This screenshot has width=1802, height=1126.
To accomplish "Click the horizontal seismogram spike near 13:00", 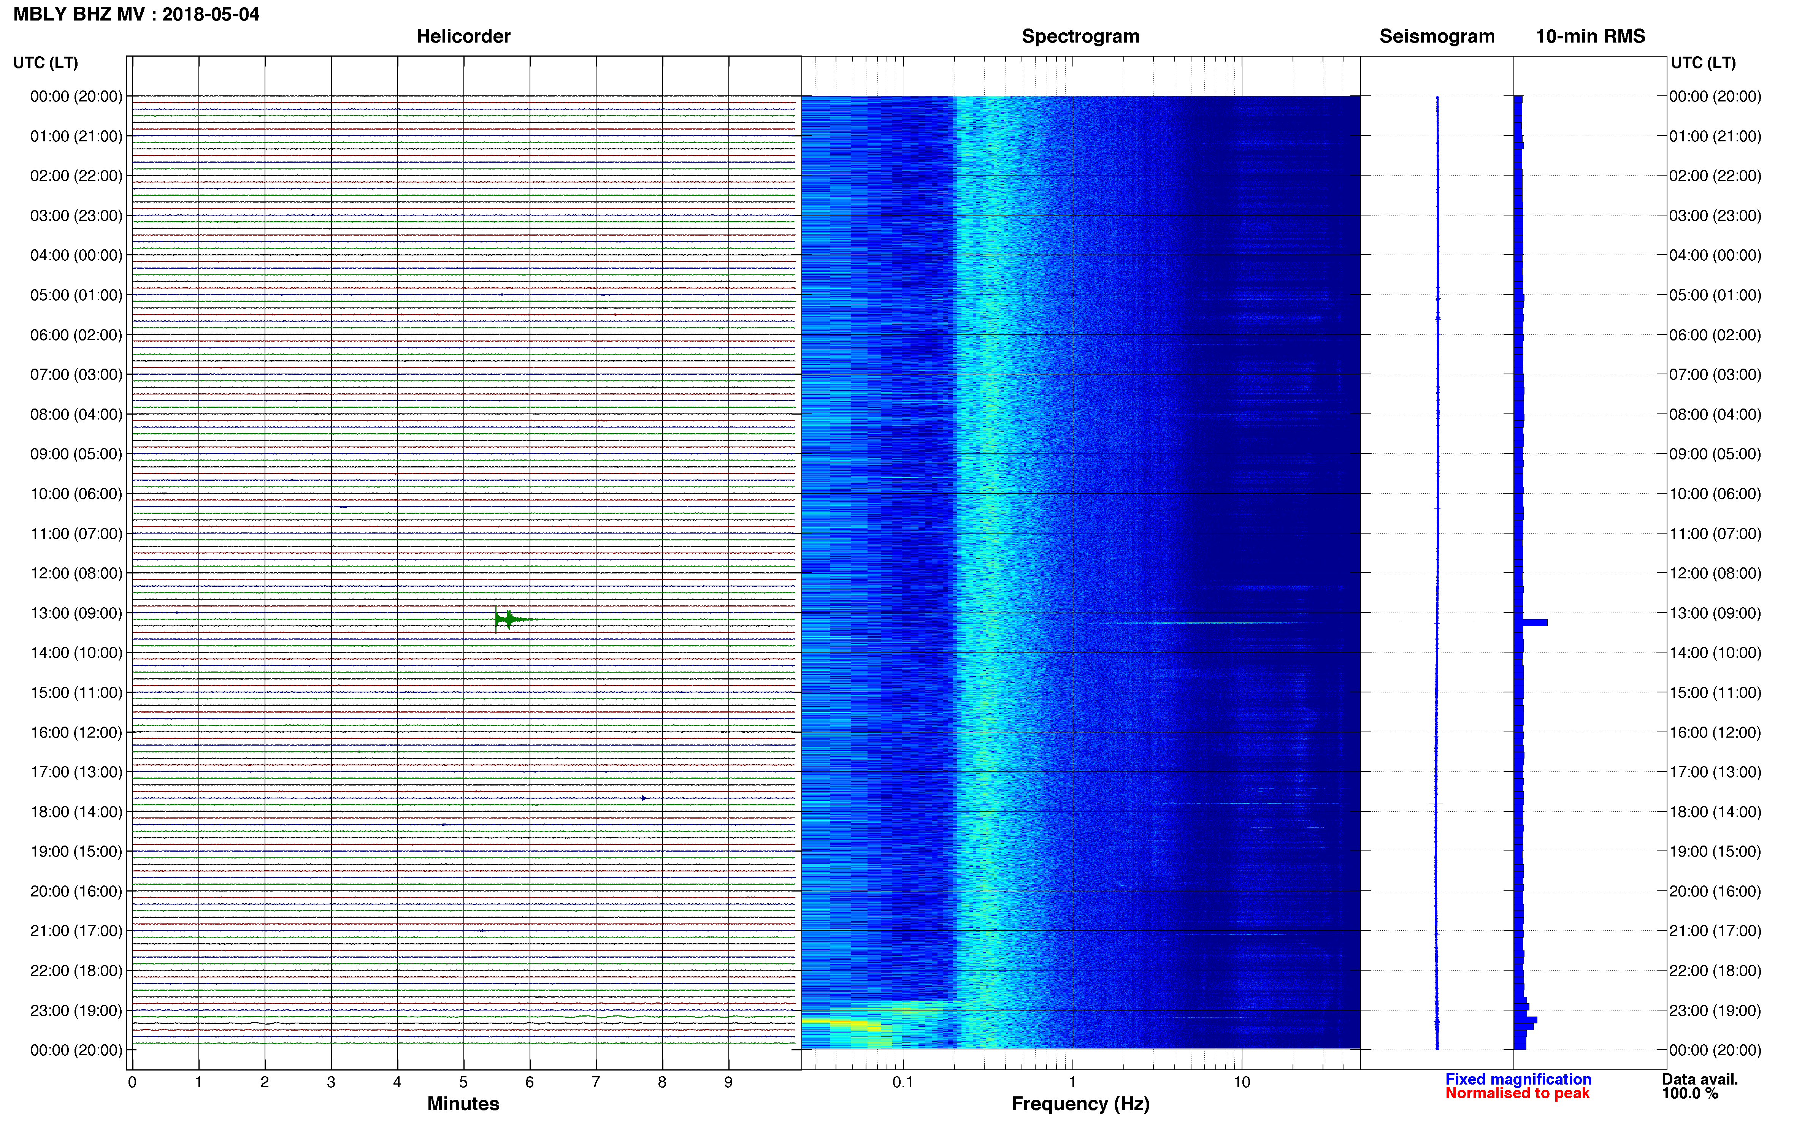I will click(x=1436, y=622).
